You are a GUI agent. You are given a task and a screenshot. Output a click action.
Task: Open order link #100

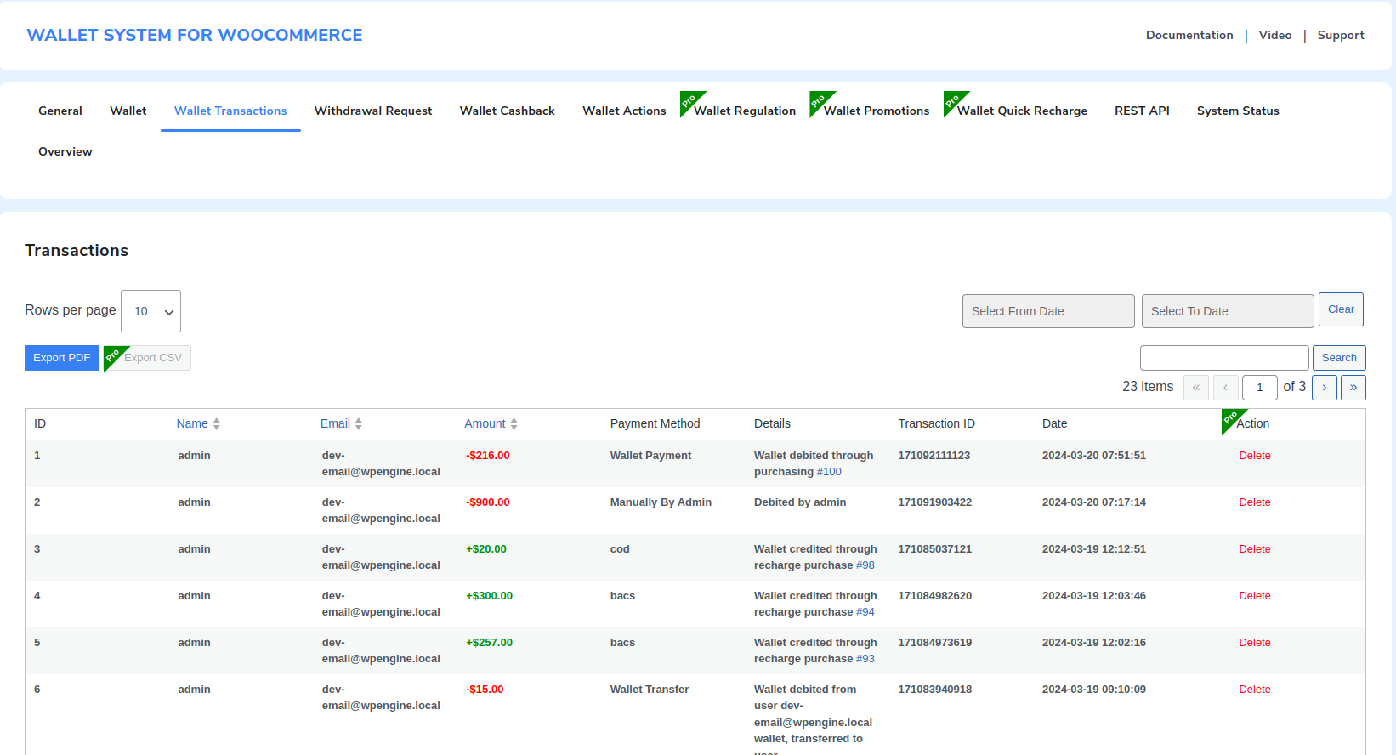click(x=829, y=472)
